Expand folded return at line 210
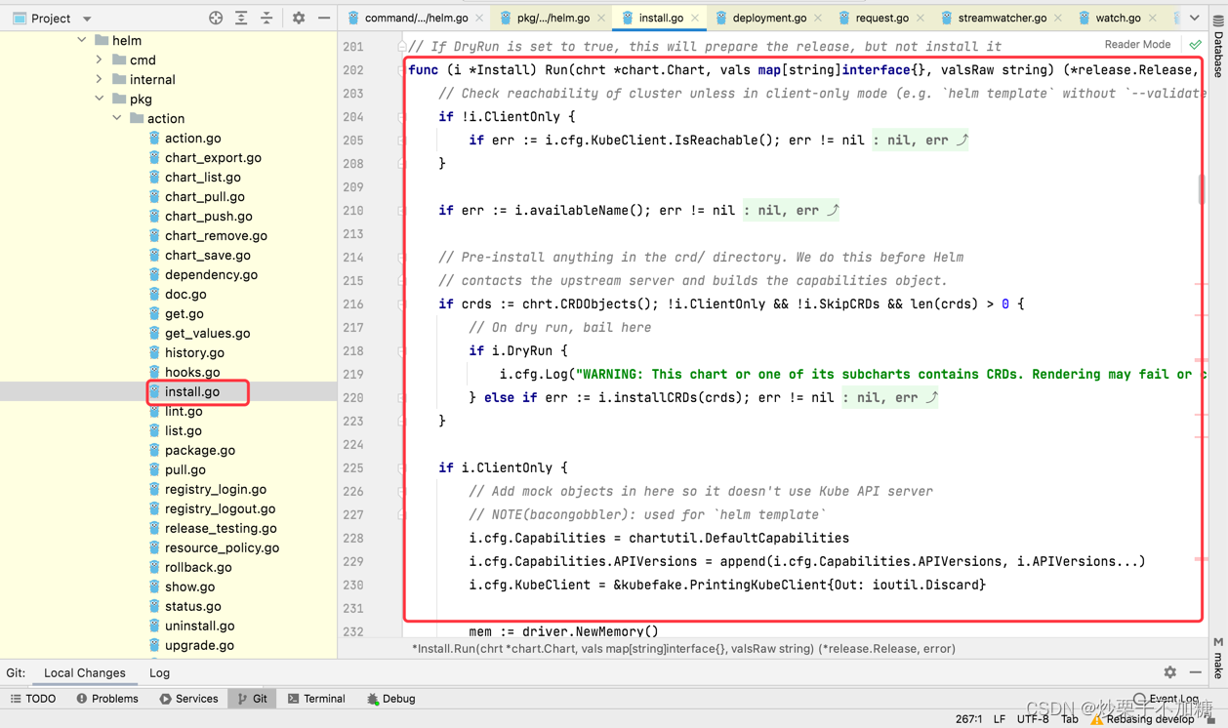This screenshot has height=728, width=1228. point(792,210)
